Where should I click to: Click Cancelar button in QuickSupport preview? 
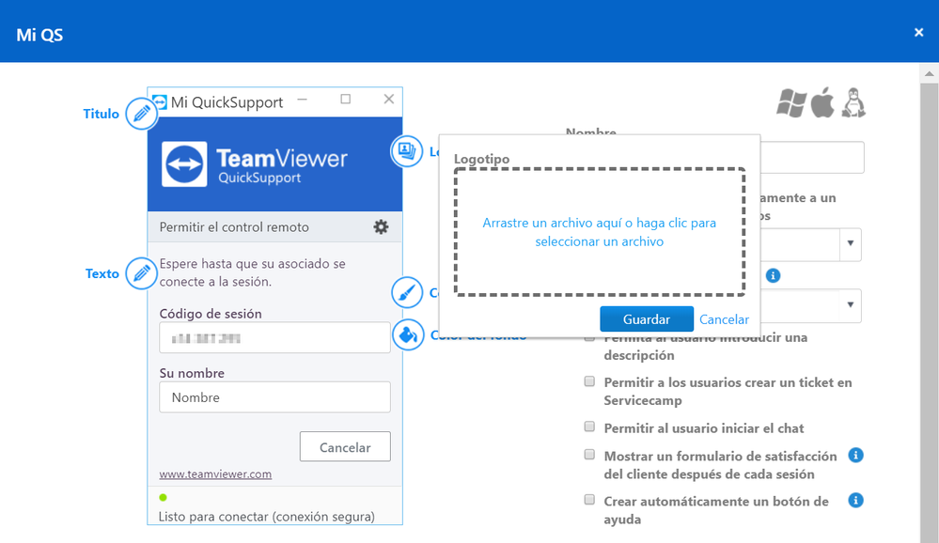click(x=345, y=446)
